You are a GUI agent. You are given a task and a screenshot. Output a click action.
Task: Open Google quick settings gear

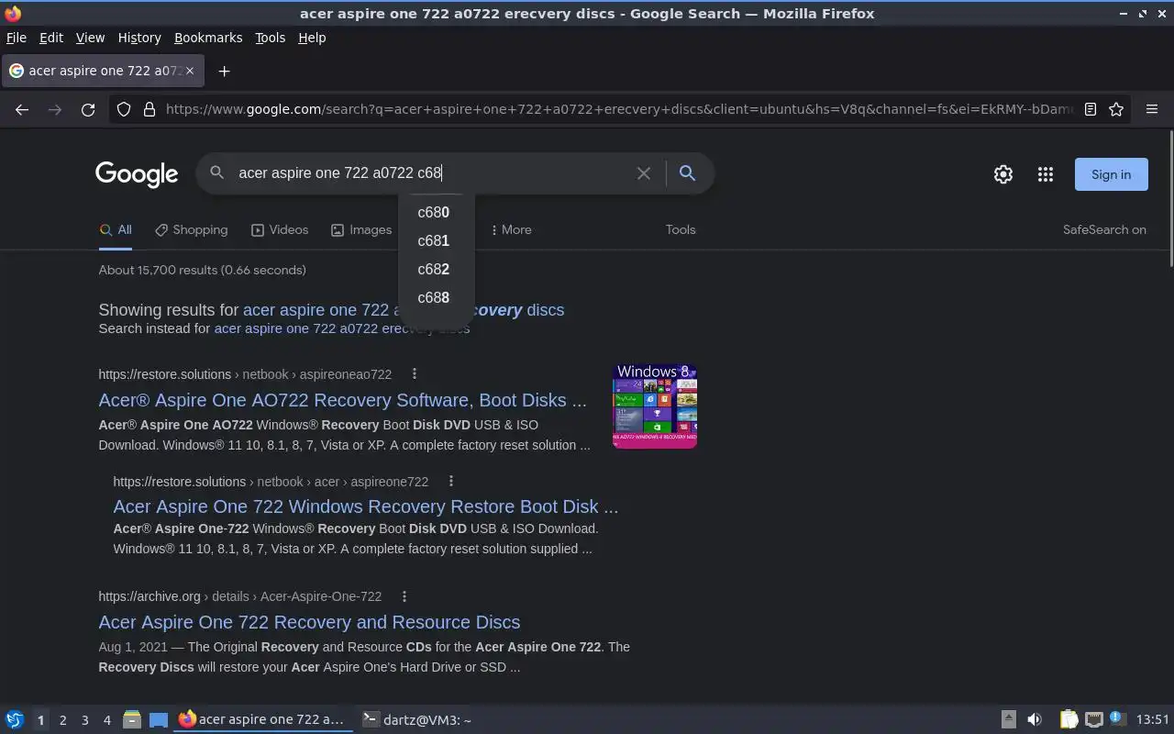(1003, 174)
